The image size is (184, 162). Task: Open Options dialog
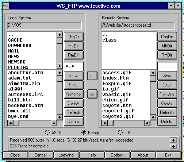pos(117,155)
